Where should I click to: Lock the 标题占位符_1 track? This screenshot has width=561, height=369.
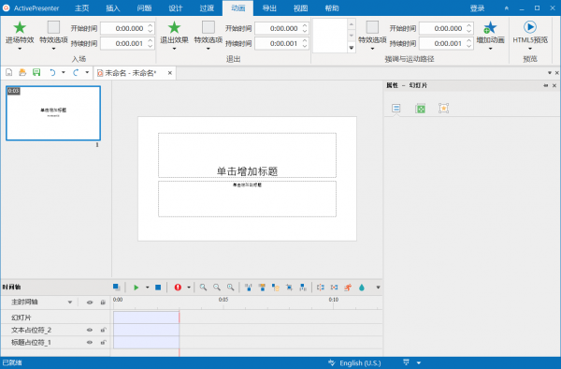click(103, 343)
